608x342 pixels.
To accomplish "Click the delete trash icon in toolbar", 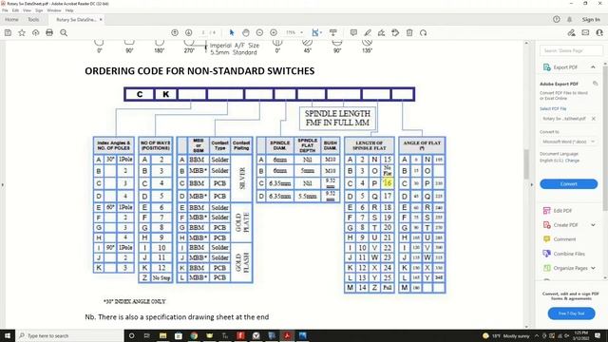I will click(x=409, y=33).
